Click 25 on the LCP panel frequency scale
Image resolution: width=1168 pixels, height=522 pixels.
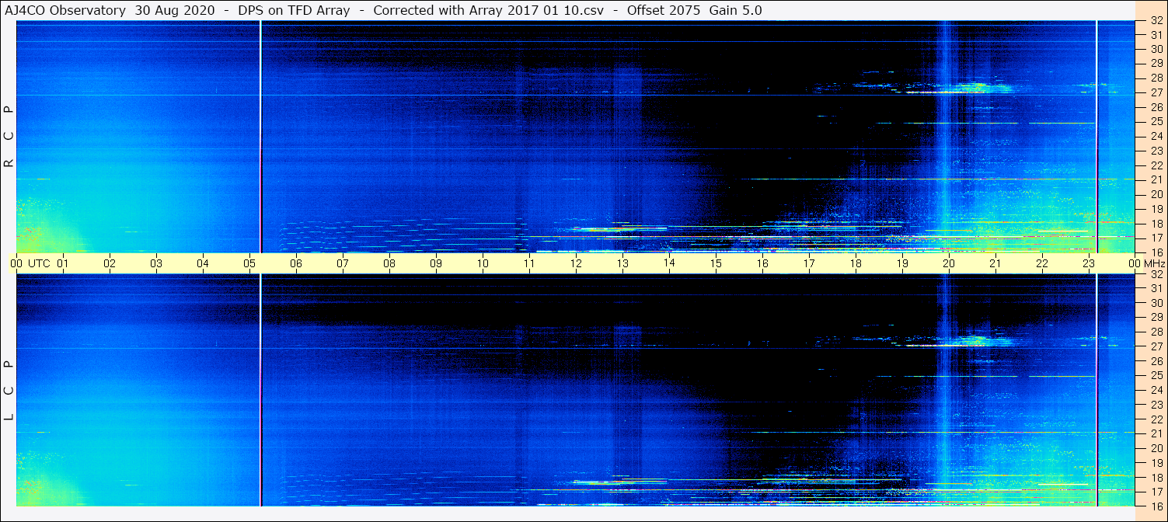1156,376
